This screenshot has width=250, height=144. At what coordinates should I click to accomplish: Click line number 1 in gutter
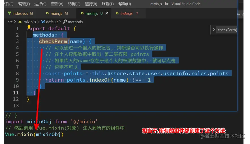[17, 29]
